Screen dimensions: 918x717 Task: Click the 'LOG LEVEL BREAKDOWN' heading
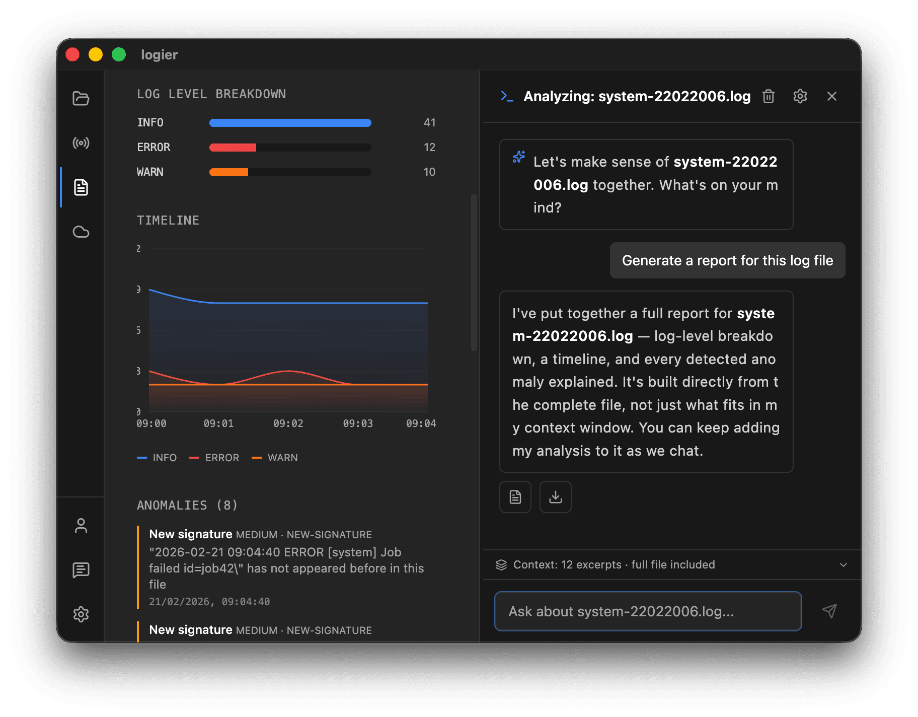(211, 94)
